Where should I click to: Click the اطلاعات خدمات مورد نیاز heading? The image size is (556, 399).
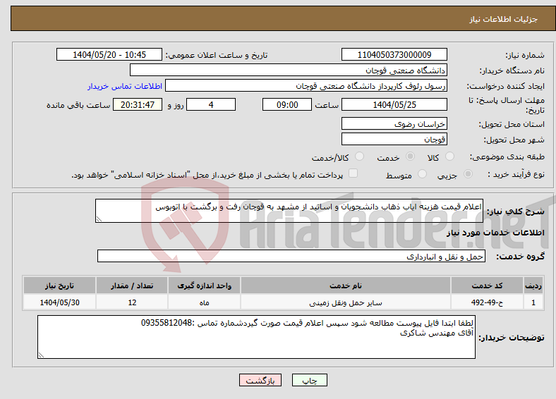(495, 233)
